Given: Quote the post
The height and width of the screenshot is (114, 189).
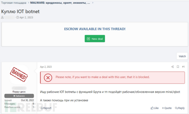Looking at the screenshot, I should tap(167, 108).
